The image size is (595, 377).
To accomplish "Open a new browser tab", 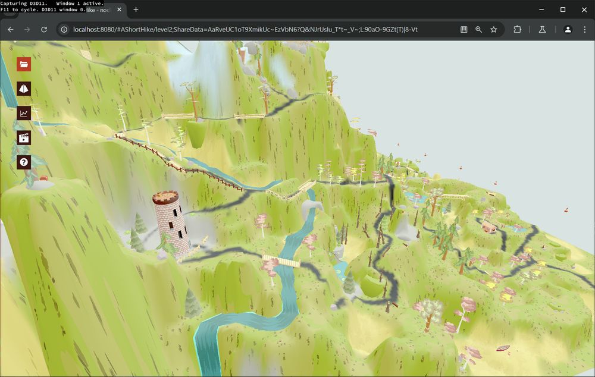I will click(136, 10).
